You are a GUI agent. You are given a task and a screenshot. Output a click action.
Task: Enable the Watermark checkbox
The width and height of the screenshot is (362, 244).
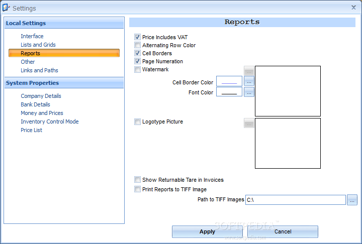coord(137,69)
